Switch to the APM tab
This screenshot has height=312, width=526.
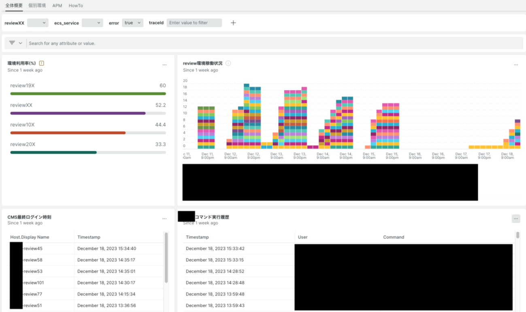(x=57, y=6)
